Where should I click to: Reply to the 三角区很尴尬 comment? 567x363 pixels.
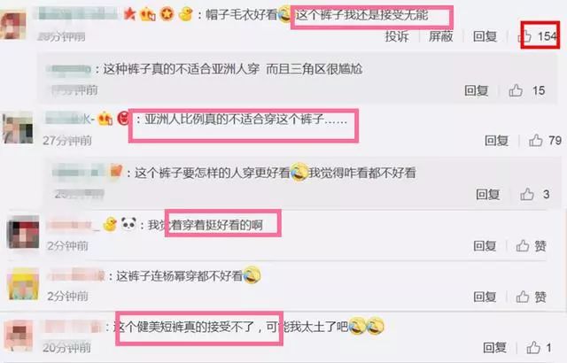pos(477,90)
